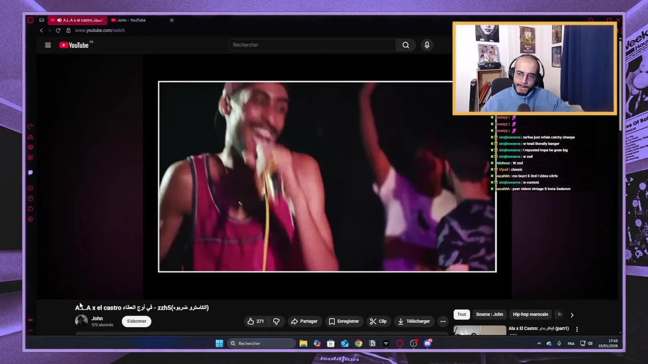Create a Clip with the scissors button
This screenshot has height=364, width=648.
[x=378, y=321]
